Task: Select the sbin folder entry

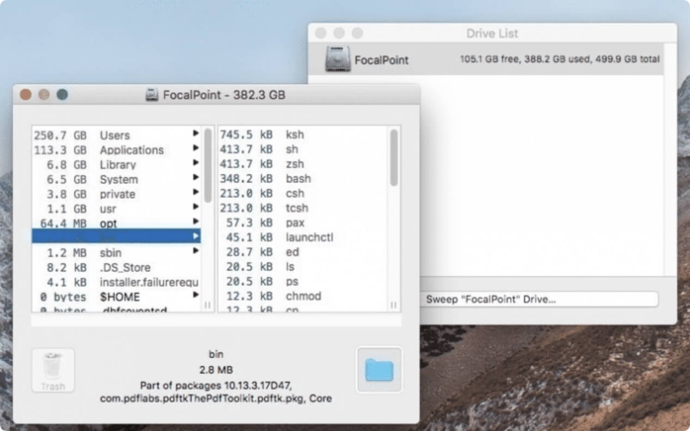Action: tap(111, 253)
